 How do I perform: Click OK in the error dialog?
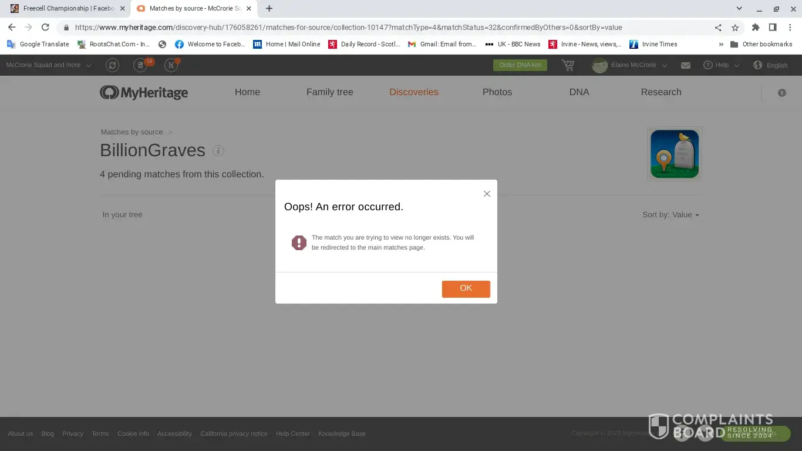(466, 288)
